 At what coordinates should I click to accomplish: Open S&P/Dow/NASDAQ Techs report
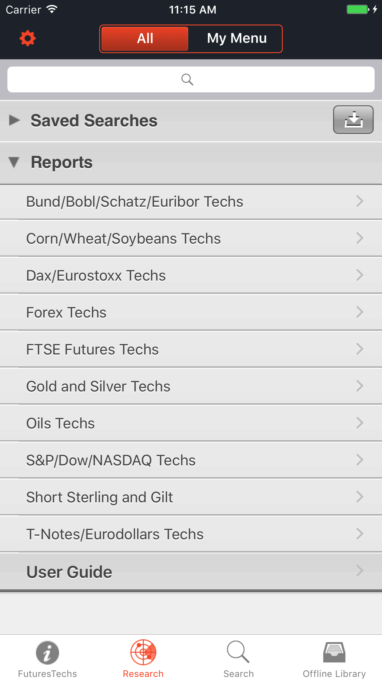[191, 460]
